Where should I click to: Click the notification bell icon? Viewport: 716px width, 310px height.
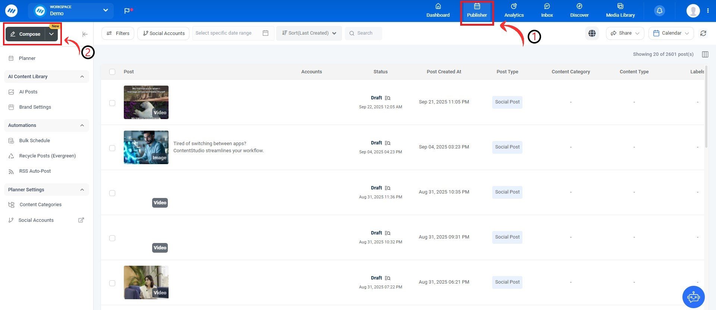tap(659, 11)
